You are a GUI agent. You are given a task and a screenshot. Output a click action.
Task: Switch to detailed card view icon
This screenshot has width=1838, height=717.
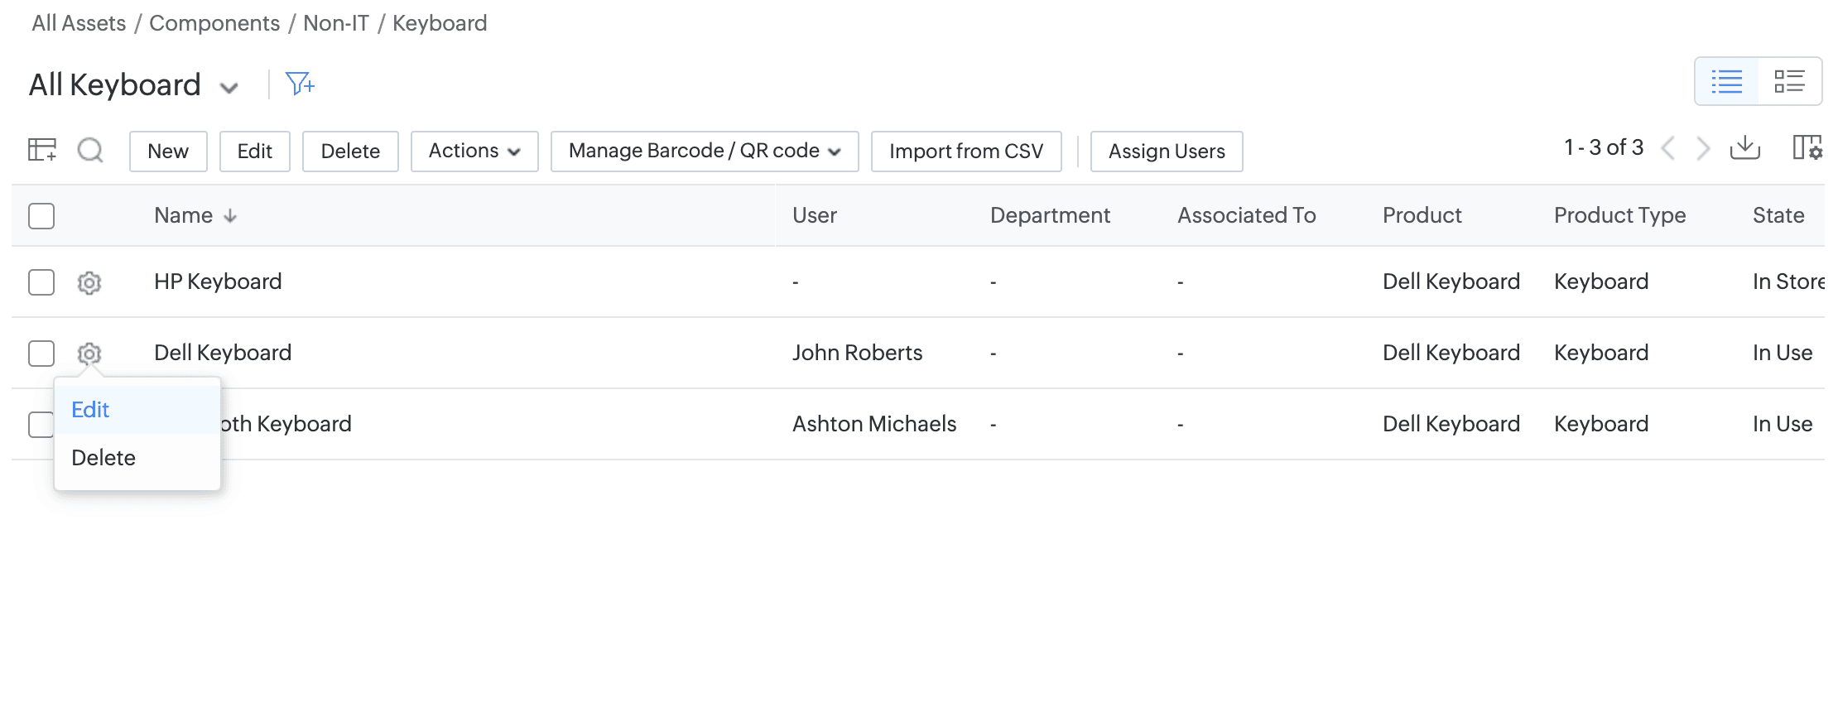click(1788, 81)
